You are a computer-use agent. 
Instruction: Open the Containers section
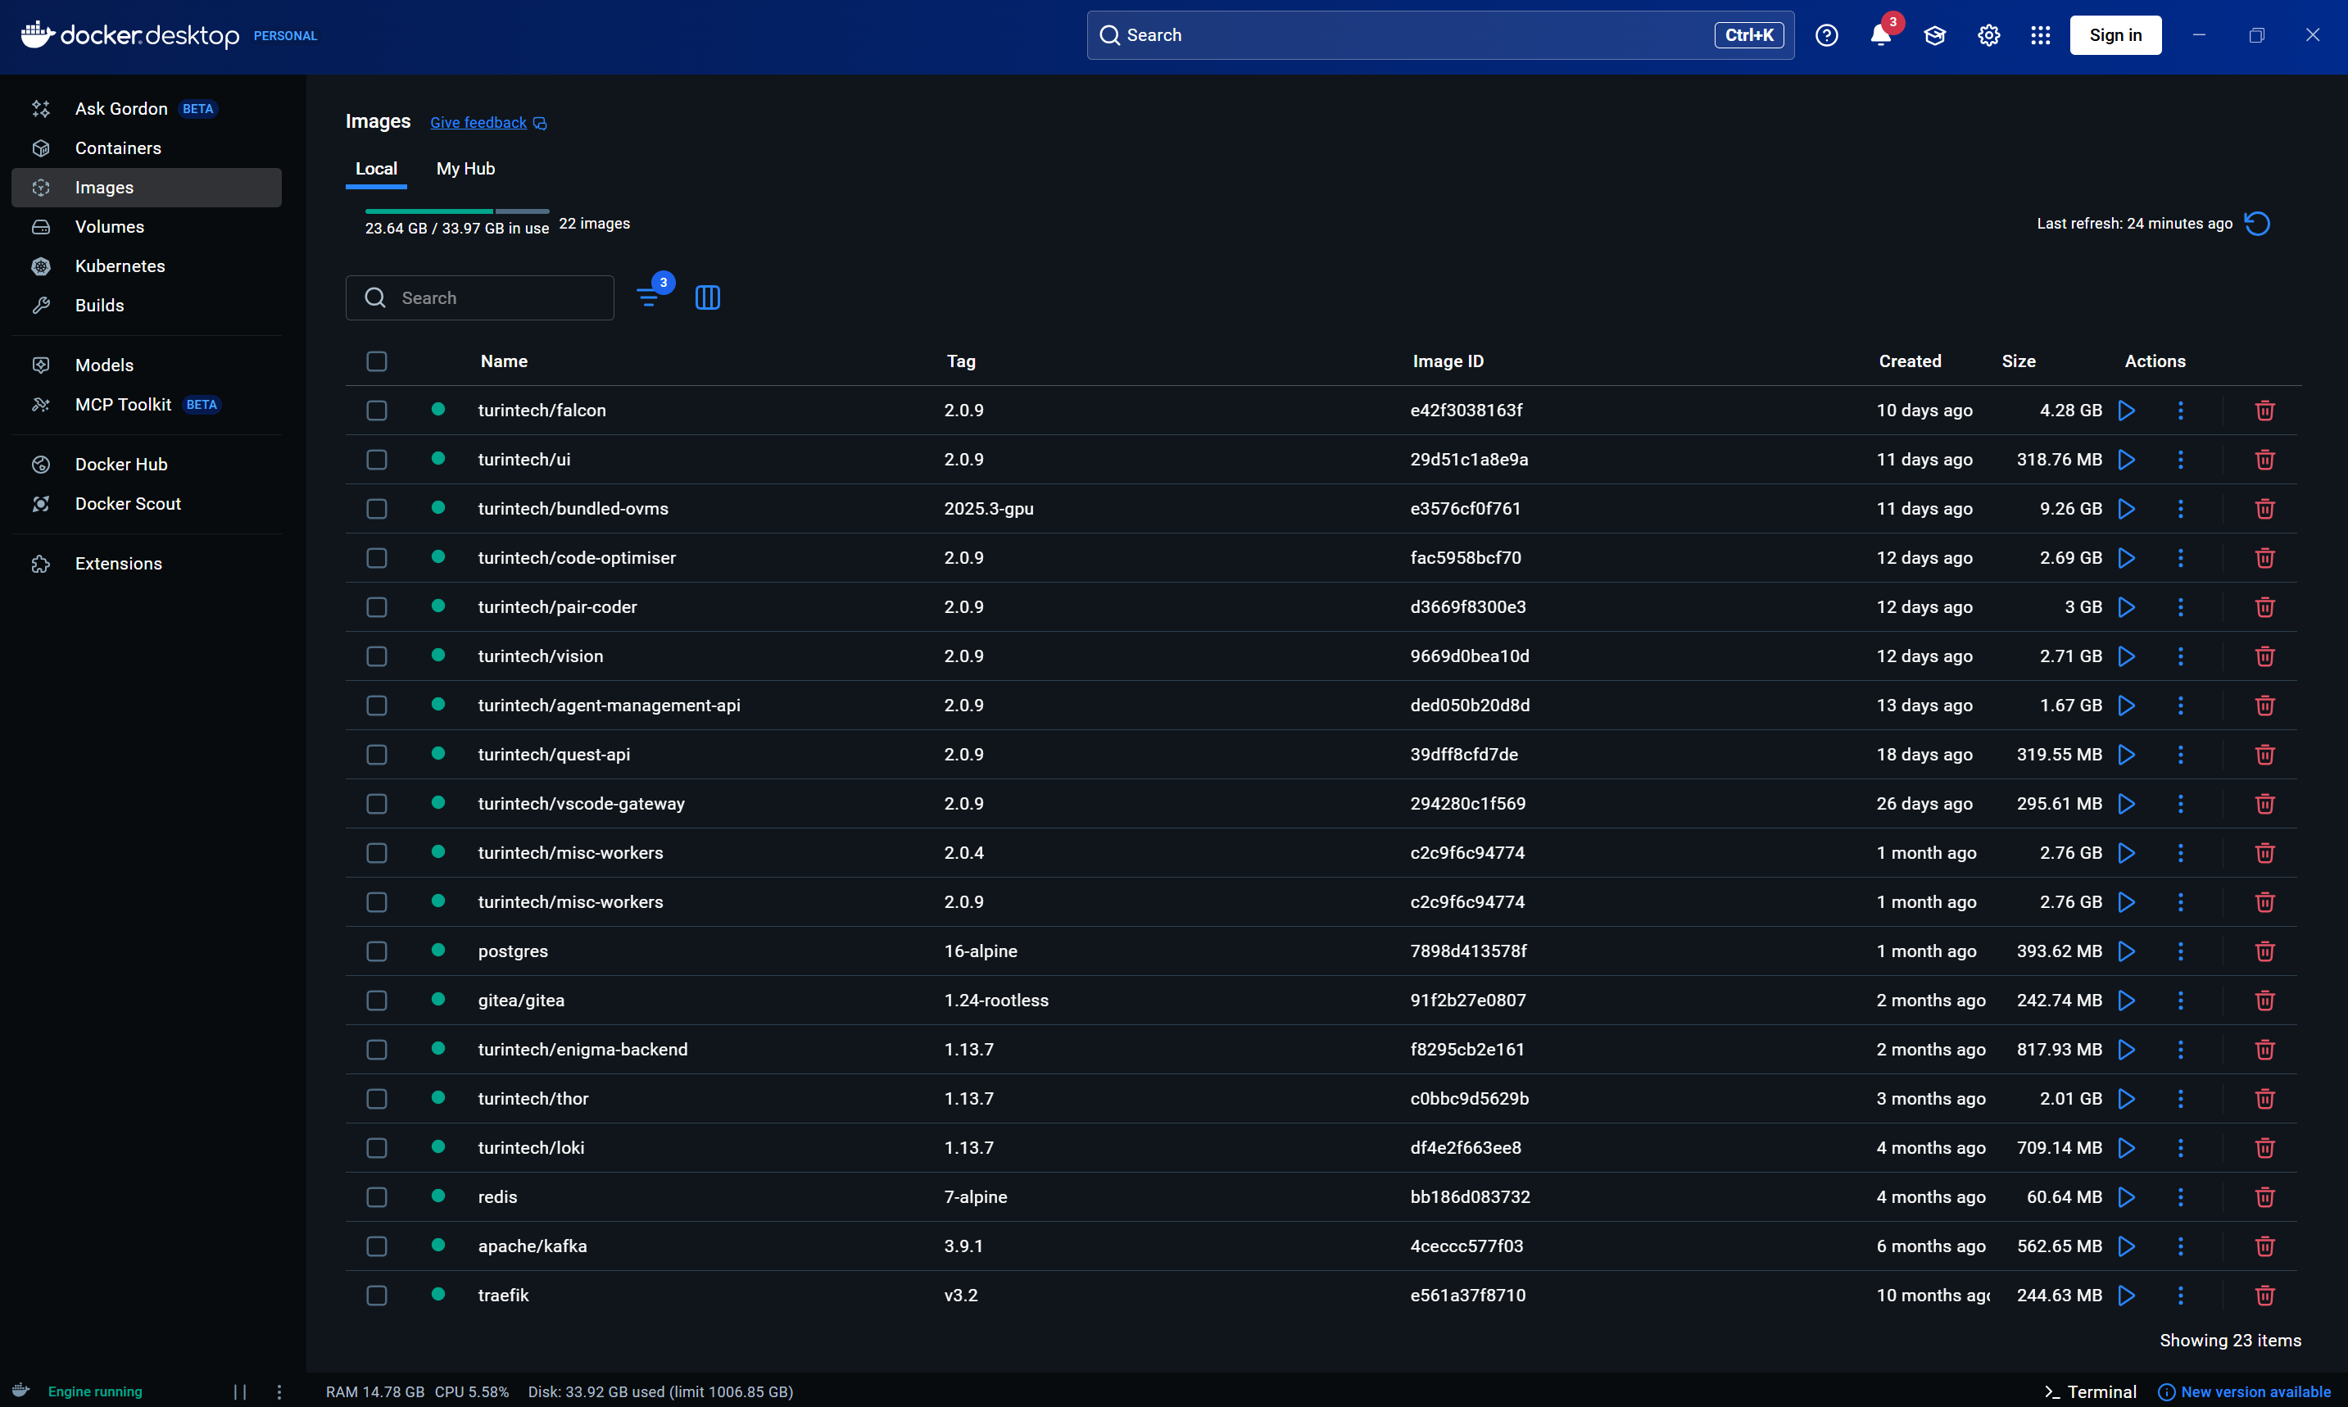[117, 148]
